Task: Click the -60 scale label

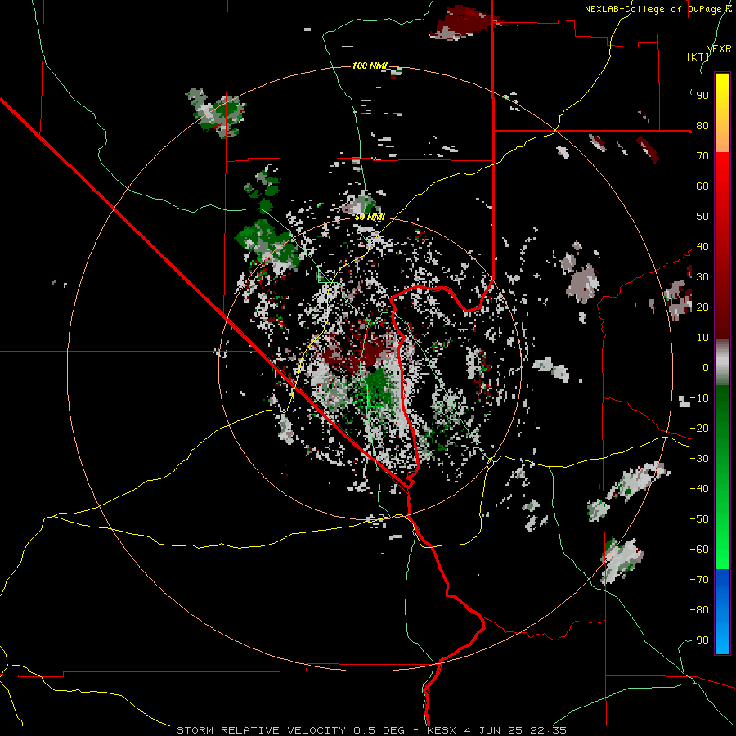Action: click(x=699, y=550)
